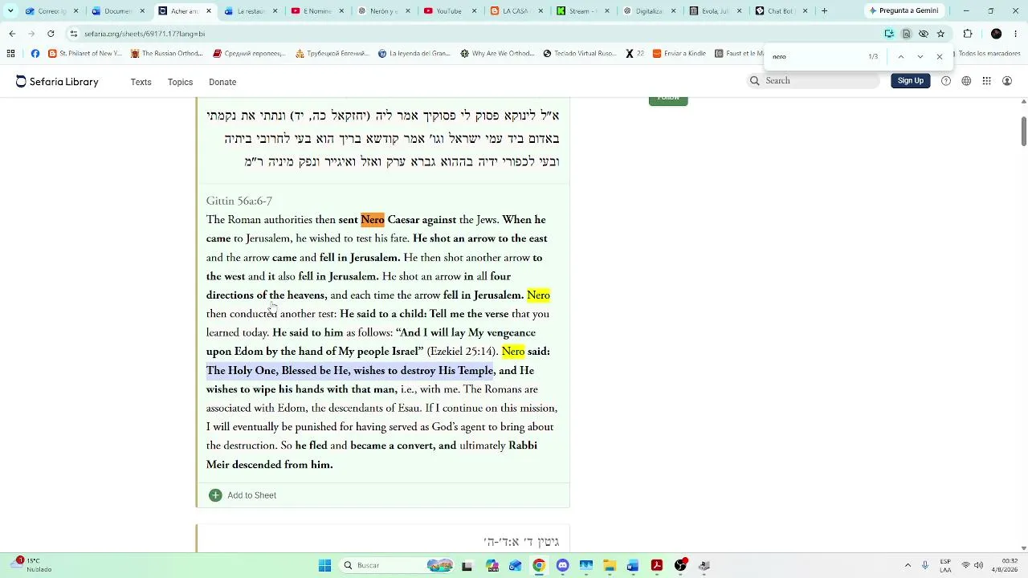Open the Chrome three-dot menu
The height and width of the screenshot is (578, 1028).
click(x=1015, y=34)
